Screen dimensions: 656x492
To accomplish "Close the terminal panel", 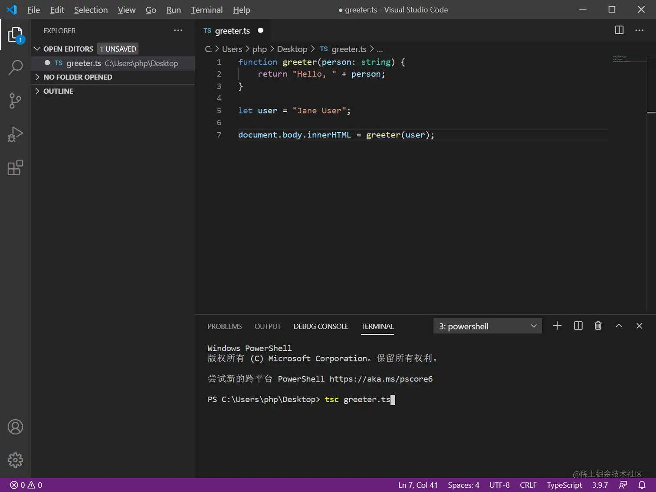I will point(639,326).
